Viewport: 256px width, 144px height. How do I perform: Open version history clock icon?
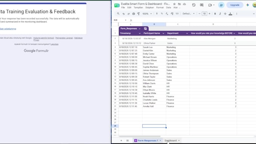click(194, 5)
